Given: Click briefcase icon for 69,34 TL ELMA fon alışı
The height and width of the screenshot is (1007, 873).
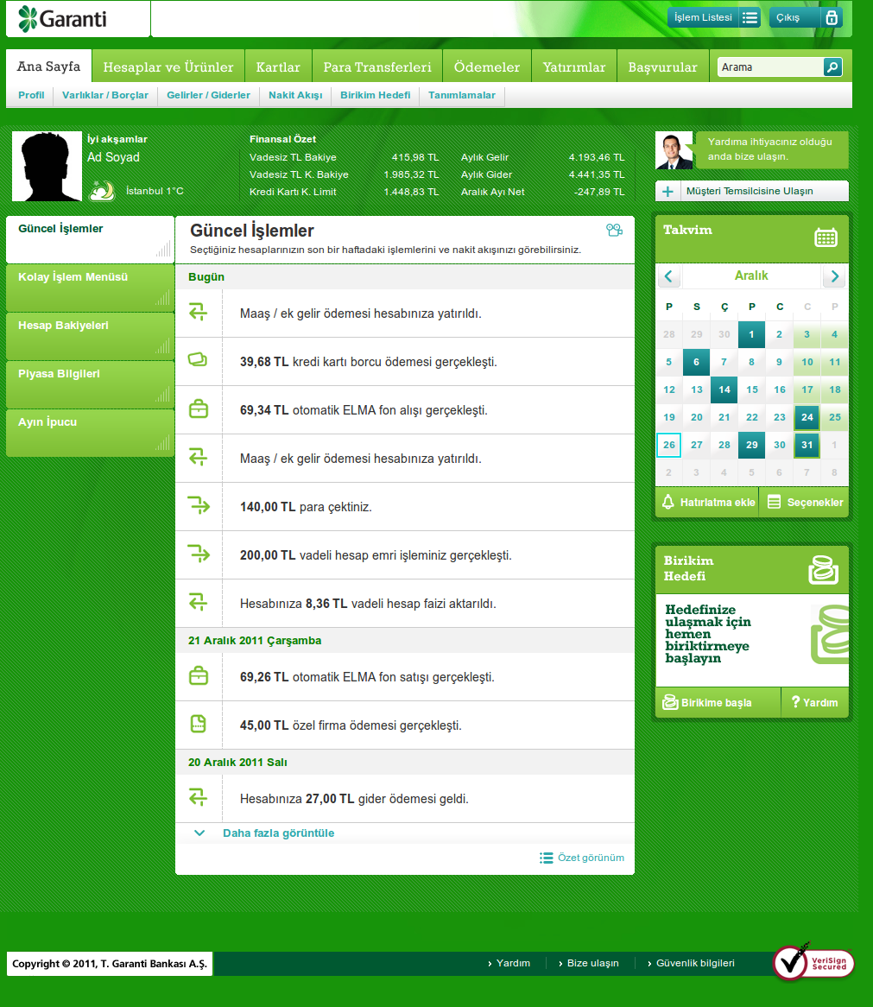Looking at the screenshot, I should [199, 409].
